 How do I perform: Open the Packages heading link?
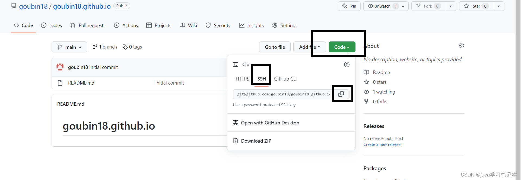pos(375,168)
